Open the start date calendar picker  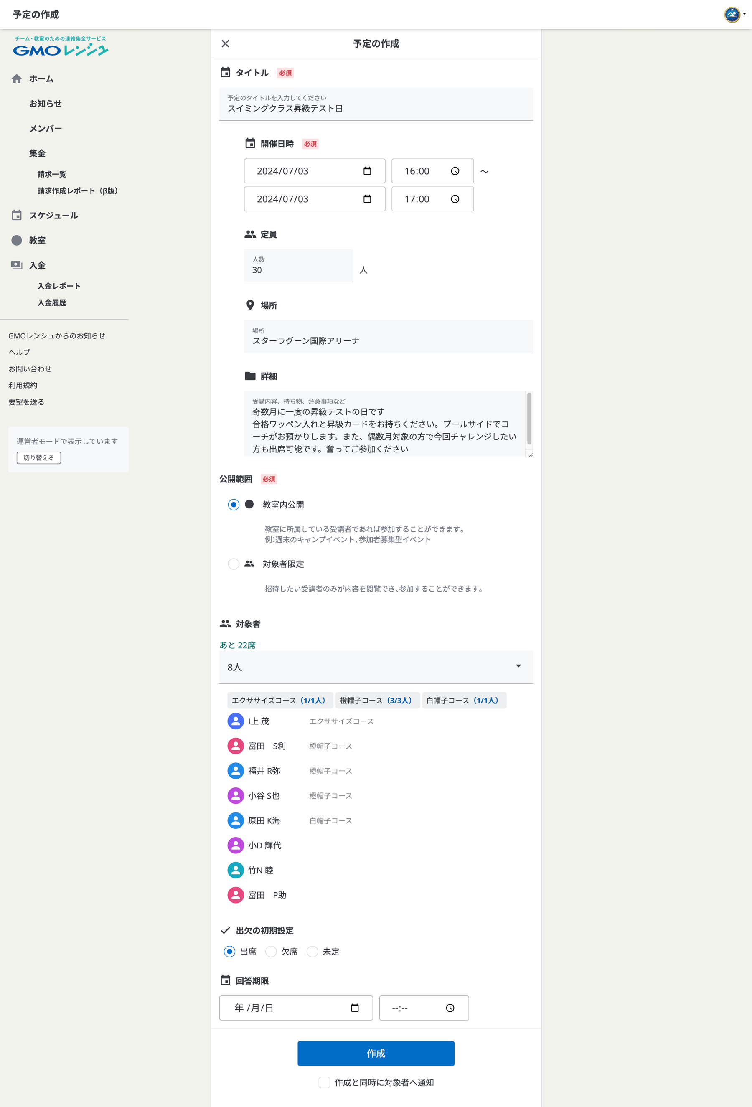point(367,171)
